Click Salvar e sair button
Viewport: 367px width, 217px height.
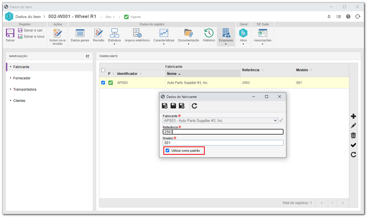pyautogui.click(x=30, y=30)
